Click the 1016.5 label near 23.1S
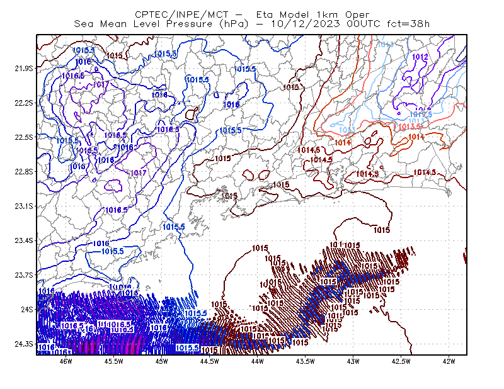The width and height of the screenshot is (504, 389). 117,210
